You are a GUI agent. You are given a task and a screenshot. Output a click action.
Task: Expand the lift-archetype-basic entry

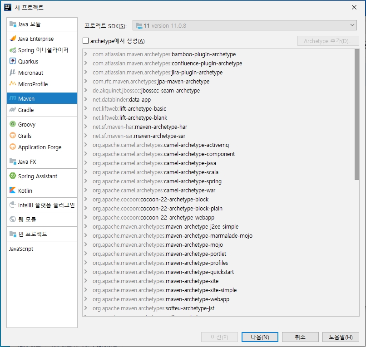point(86,108)
